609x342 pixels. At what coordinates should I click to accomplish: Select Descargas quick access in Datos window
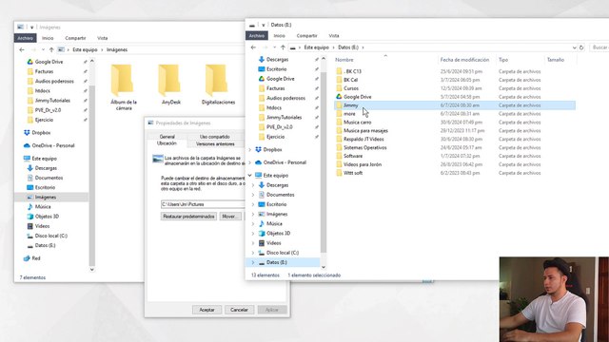[x=277, y=59]
